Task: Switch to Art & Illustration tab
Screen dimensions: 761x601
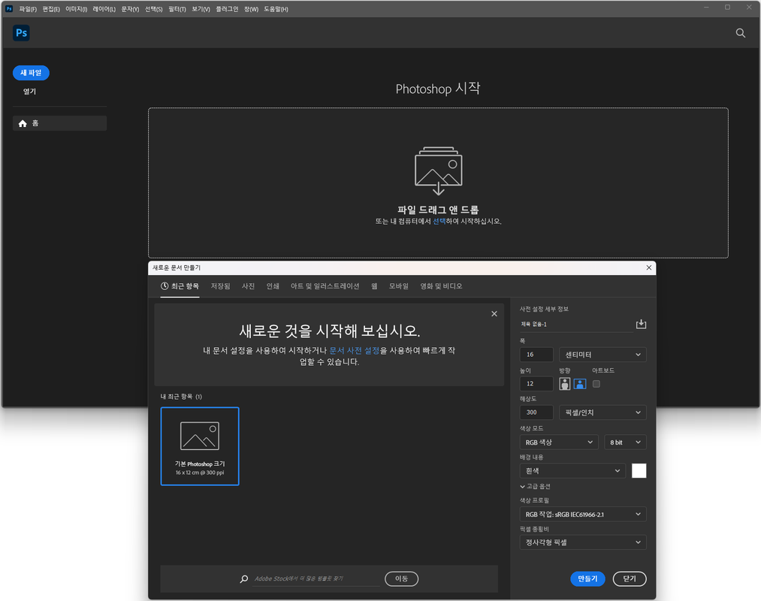Action: tap(325, 286)
